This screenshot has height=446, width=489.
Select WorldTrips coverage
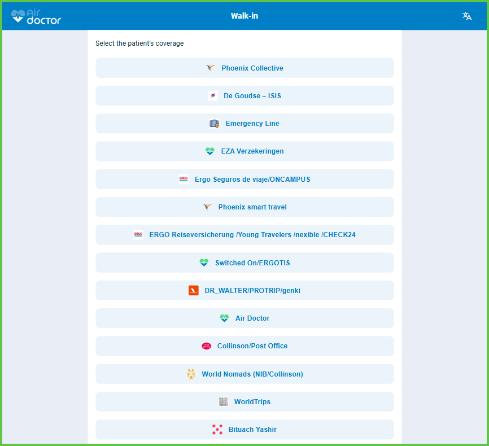click(244, 402)
